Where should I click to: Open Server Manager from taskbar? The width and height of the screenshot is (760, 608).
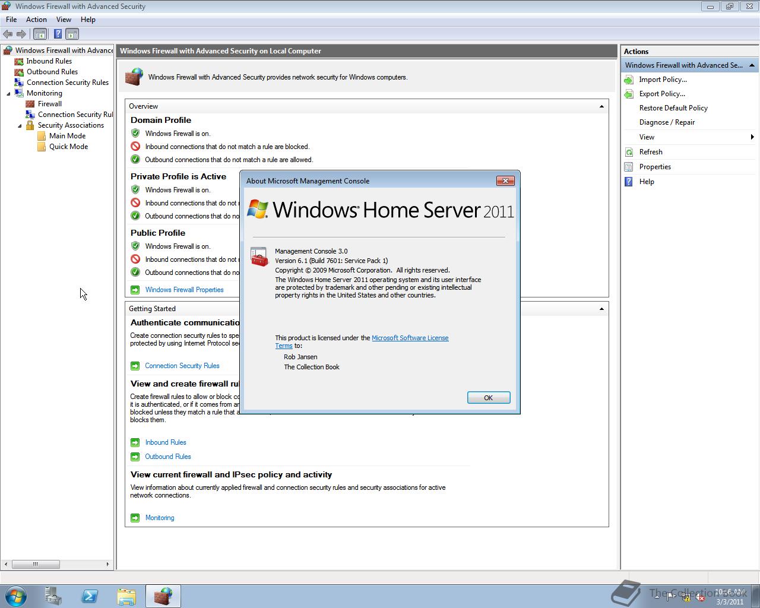pyautogui.click(x=53, y=596)
